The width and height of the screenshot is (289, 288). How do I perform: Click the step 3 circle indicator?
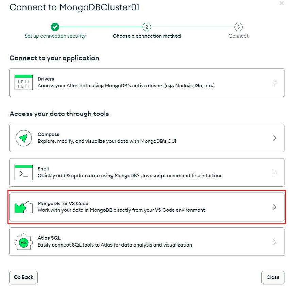tap(238, 27)
